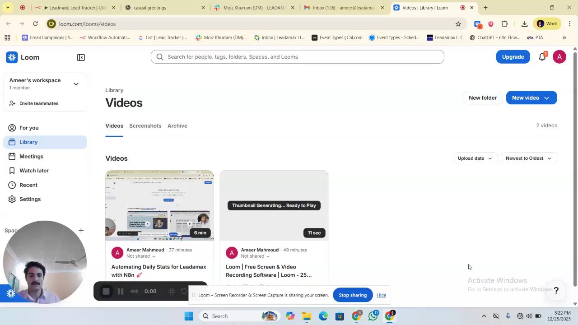
Task: Click the Loom search field
Action: tap(298, 57)
